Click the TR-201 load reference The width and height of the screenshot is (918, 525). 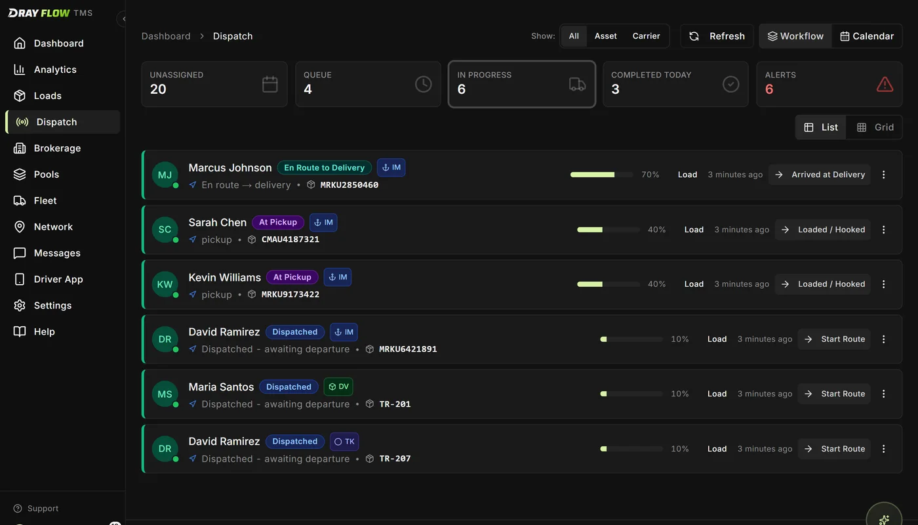(395, 404)
